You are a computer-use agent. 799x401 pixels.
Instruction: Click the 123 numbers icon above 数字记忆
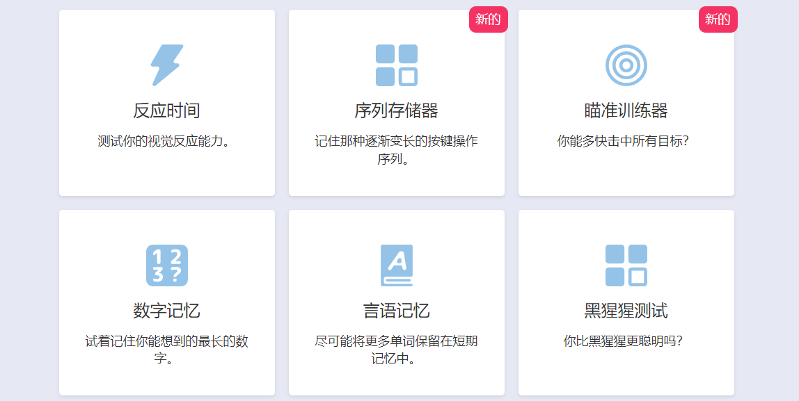tap(166, 265)
